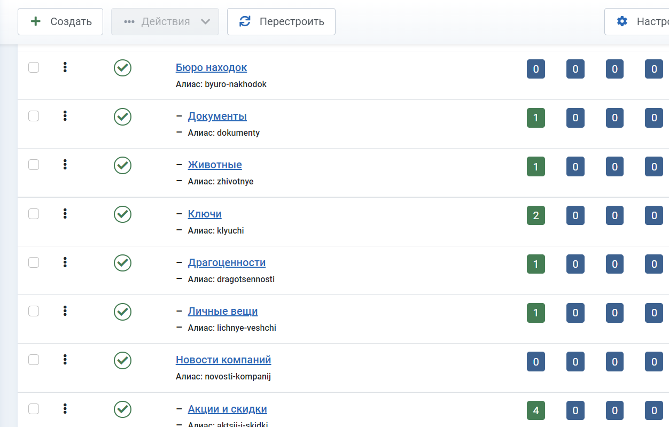Unpublish the Новости компаний category via status icon
The image size is (669, 427).
click(122, 360)
